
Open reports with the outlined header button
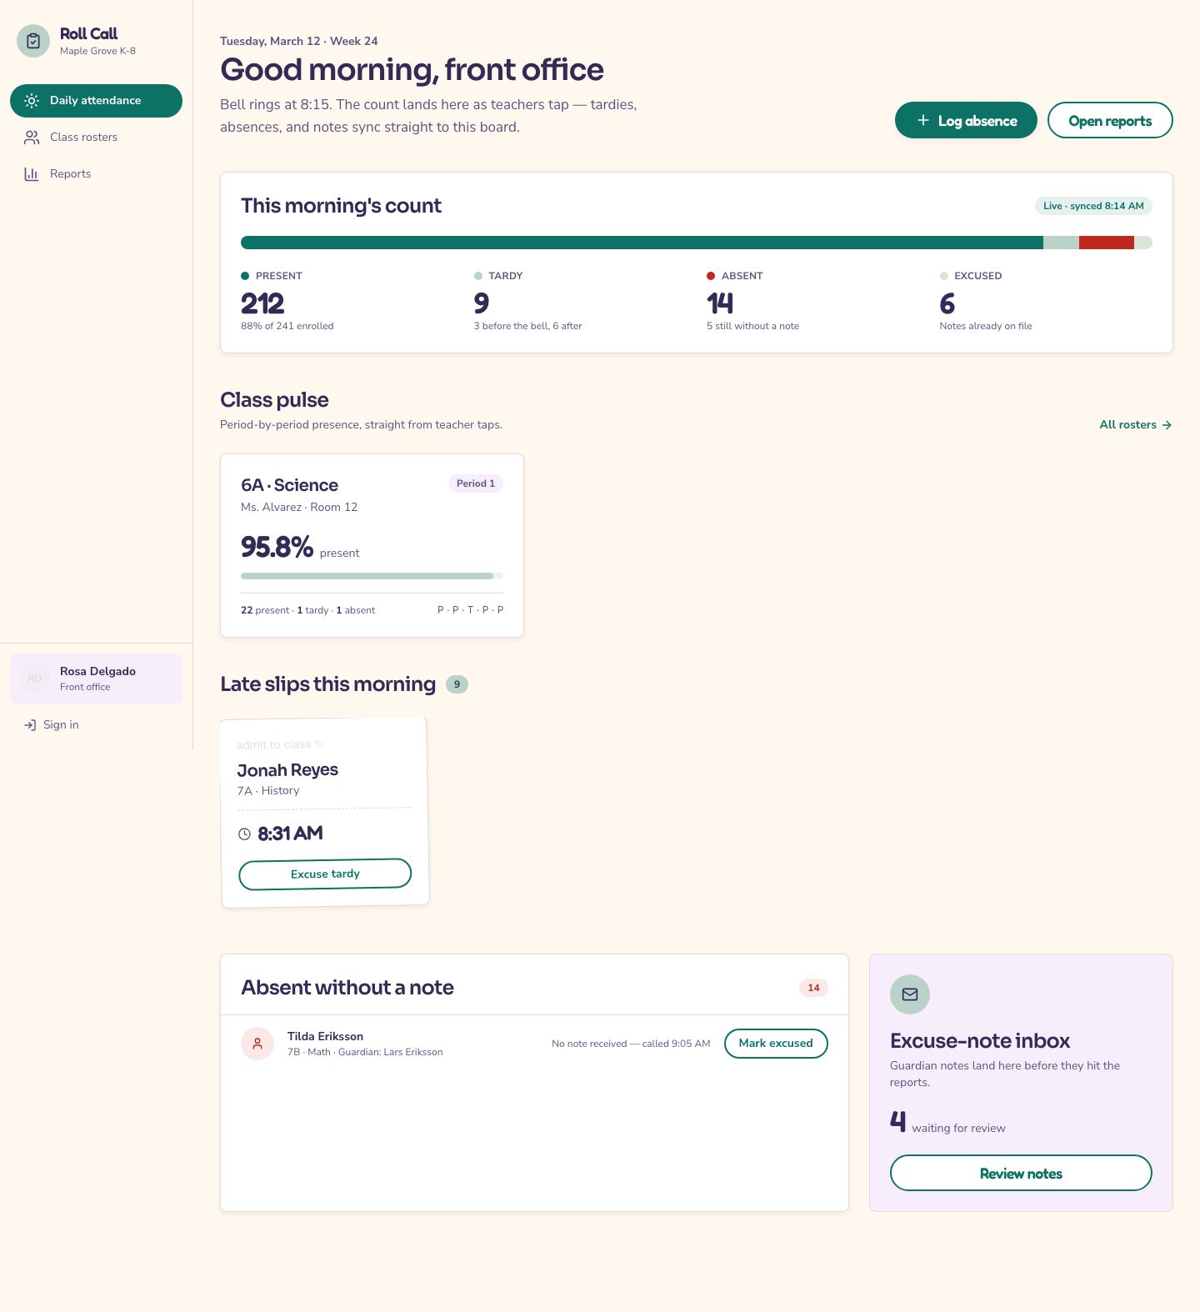click(x=1110, y=120)
